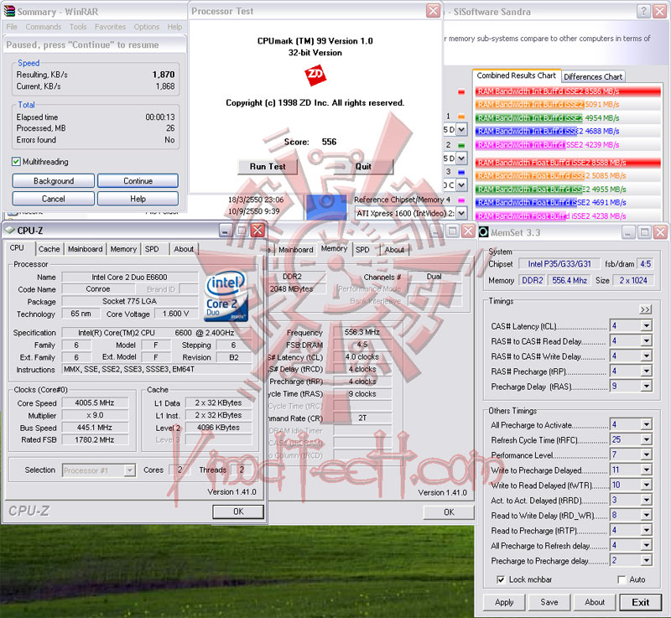Click Help button in WinRAR dialog
The height and width of the screenshot is (618, 671).
click(x=138, y=199)
